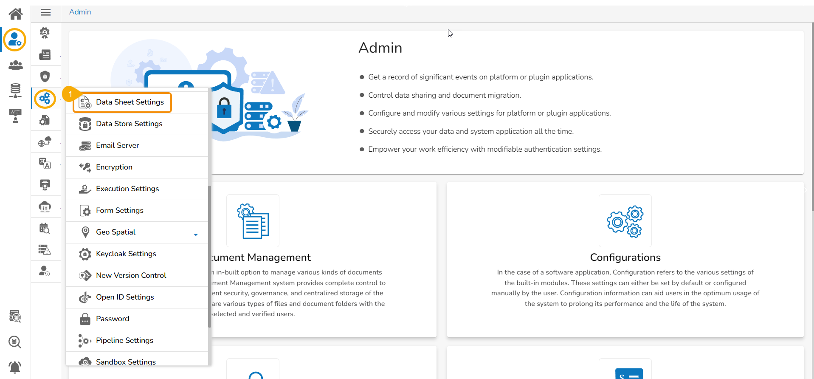Expand the Geo Spatial dropdown arrow
814x379 pixels.
(196, 235)
